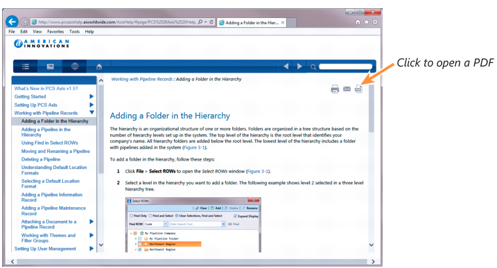This screenshot has width=497, height=268.
Task: Expand Setting Up User Management arrow
Action: point(91,249)
